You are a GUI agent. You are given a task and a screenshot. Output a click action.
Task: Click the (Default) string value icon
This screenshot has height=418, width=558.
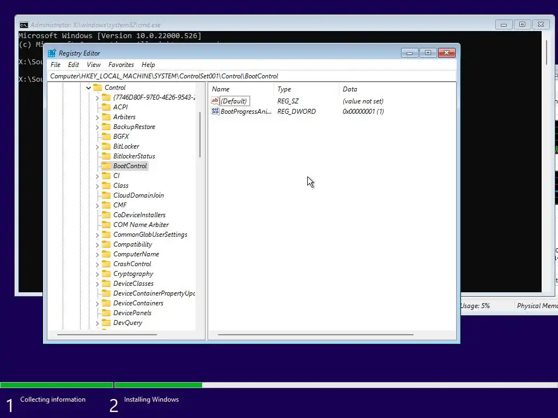click(x=215, y=101)
